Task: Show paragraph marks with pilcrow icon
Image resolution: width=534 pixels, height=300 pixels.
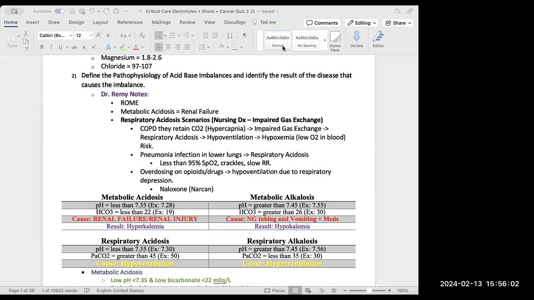Action: (244, 36)
